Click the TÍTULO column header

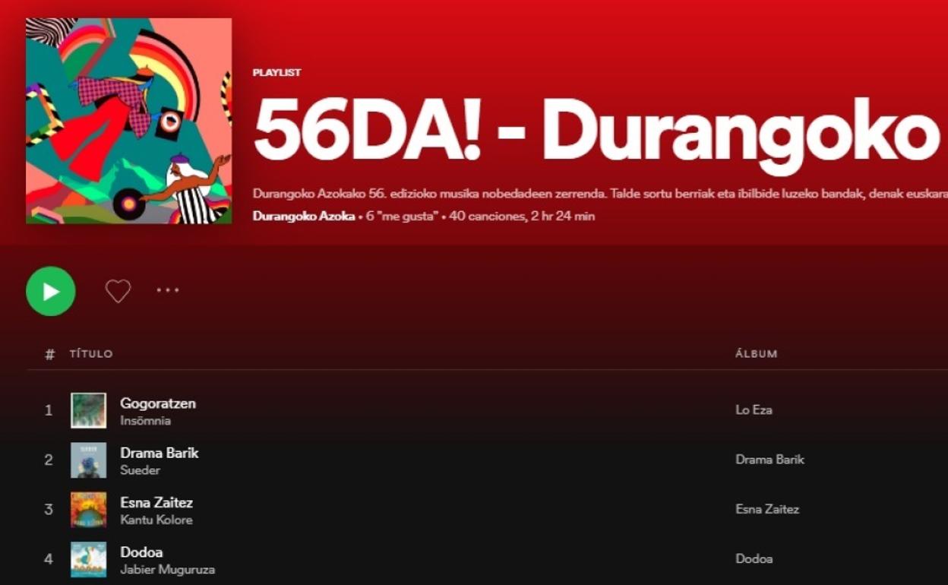tap(91, 354)
